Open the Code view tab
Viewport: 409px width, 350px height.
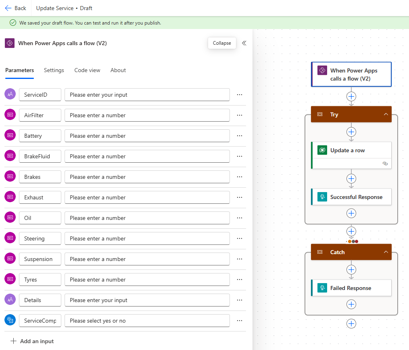(x=87, y=70)
